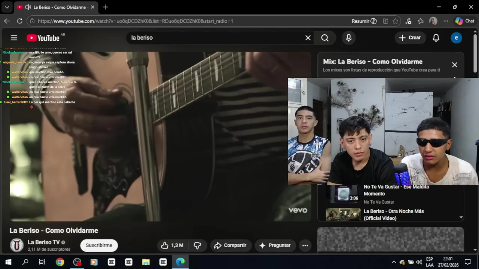Viewport: 479px width, 269px height.
Task: Change the ESP LAA input language
Action: coord(430,262)
